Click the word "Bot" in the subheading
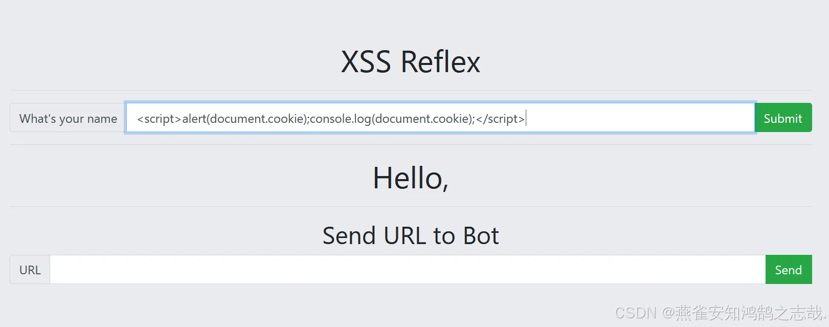Image resolution: width=829 pixels, height=327 pixels. coord(481,236)
